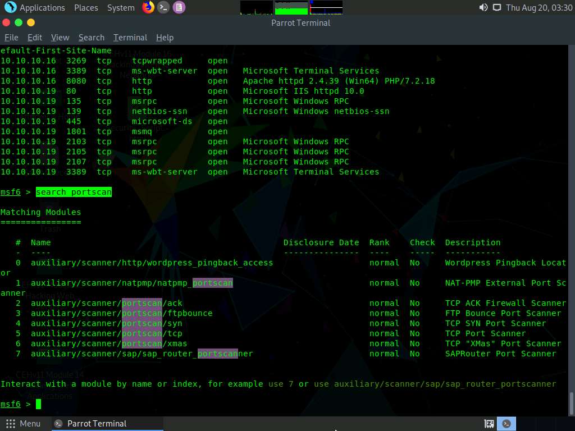This screenshot has width=575, height=431.
Task: Click 'auxiliary/scanner/natpmp/natpmp_portscan' module name
Action: (131, 283)
